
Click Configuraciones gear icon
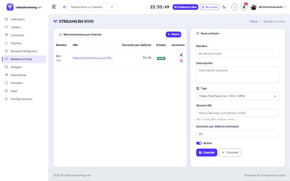(6, 99)
